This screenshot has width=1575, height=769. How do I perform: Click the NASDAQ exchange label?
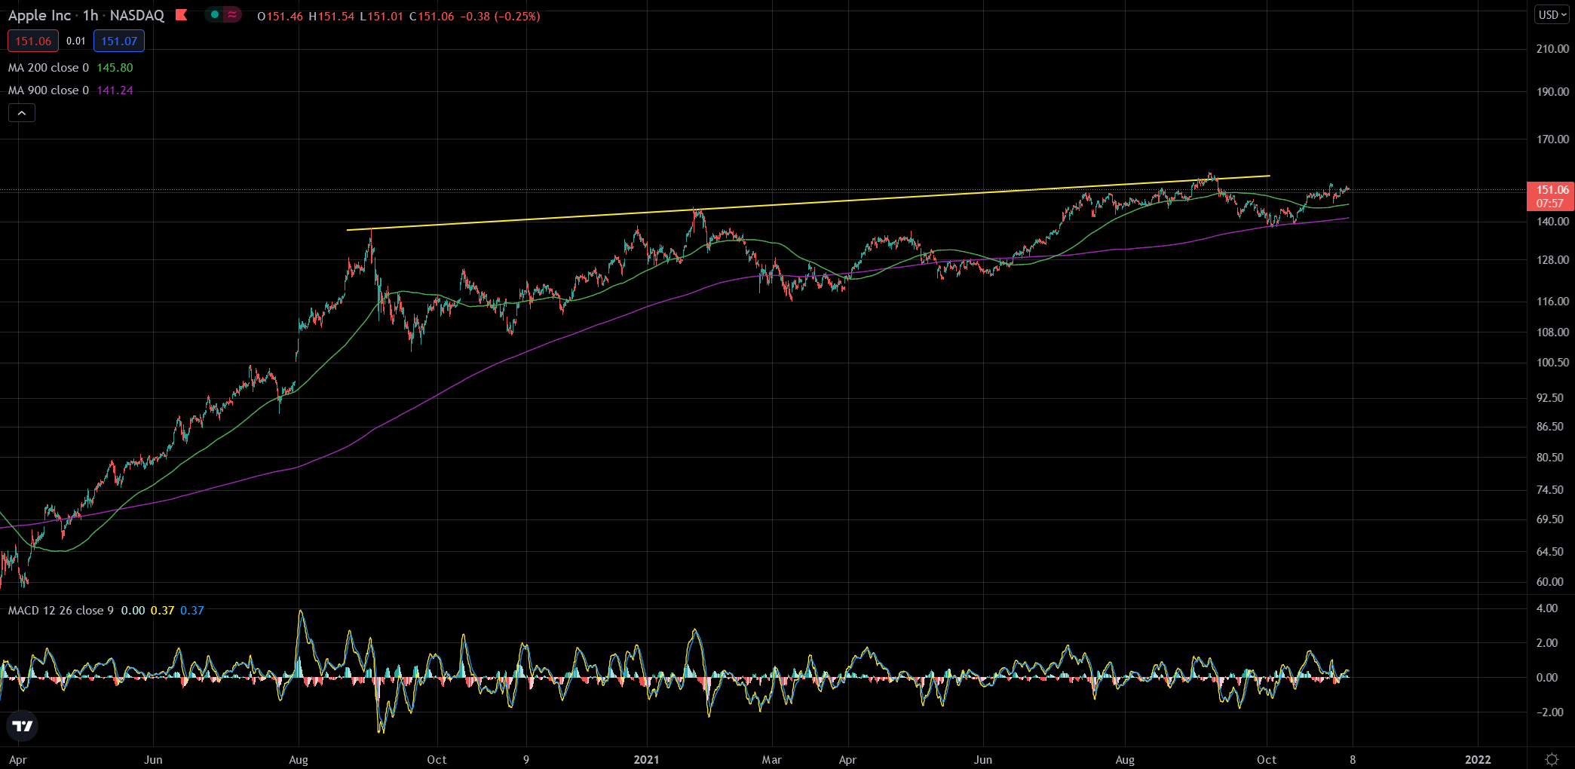pos(137,15)
